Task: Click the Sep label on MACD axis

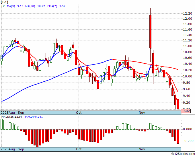Action: (x=21, y=149)
